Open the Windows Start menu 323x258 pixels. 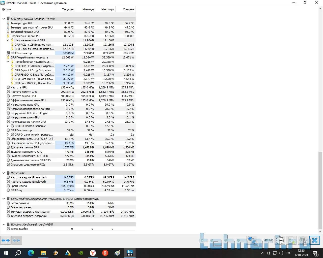6,253
